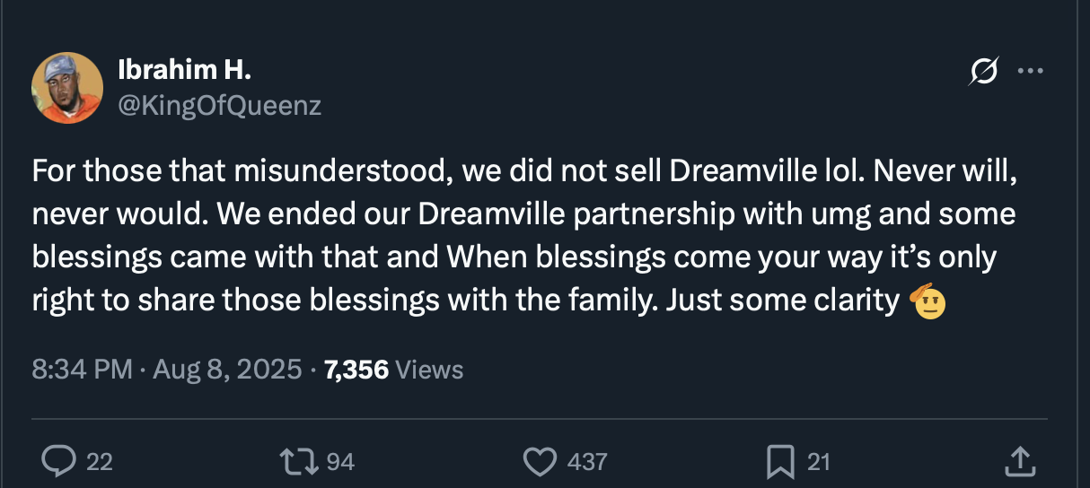Open the share arrow icon

click(x=1018, y=462)
